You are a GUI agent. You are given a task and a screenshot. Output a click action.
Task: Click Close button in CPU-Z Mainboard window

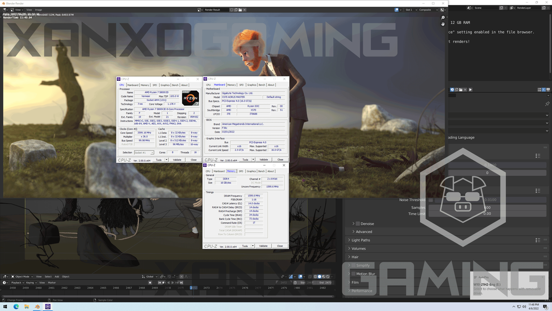[x=280, y=160]
